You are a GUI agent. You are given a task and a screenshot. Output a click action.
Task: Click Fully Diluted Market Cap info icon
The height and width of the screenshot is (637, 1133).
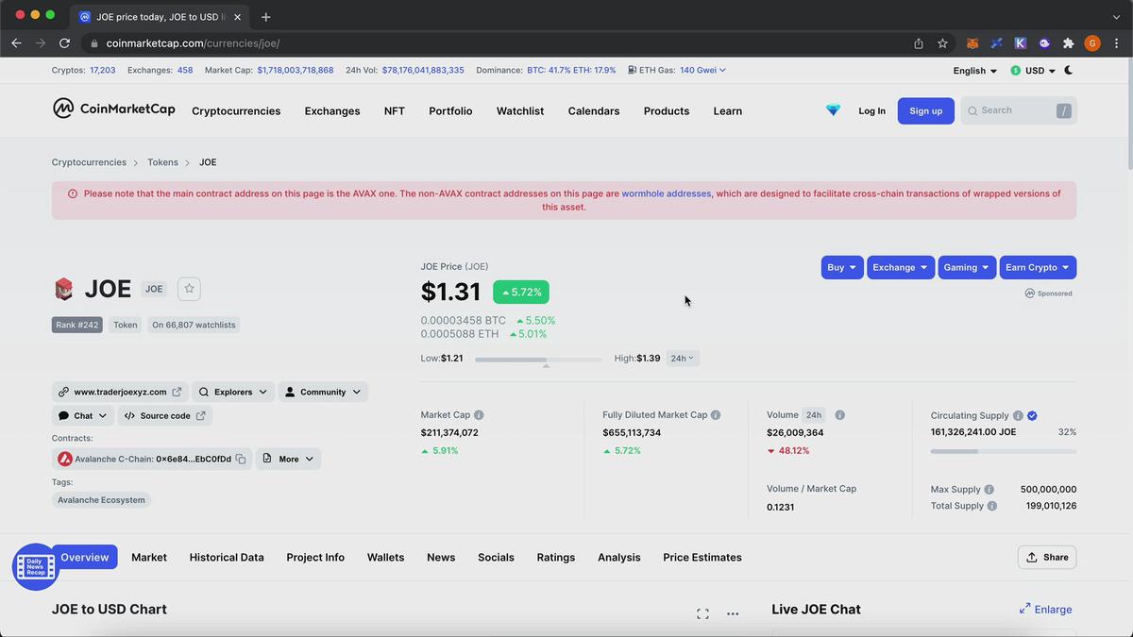[x=716, y=415]
